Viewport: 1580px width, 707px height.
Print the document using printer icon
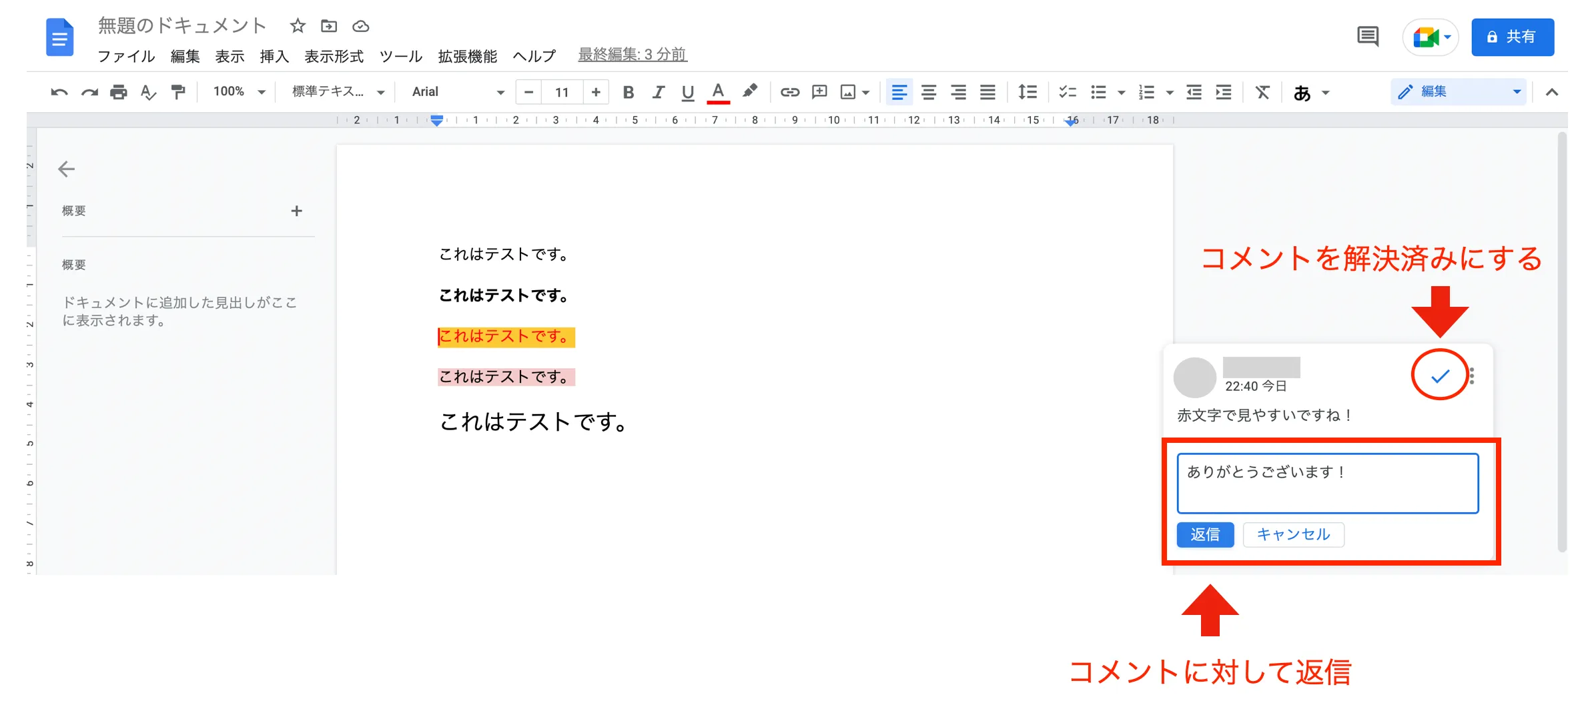click(119, 92)
